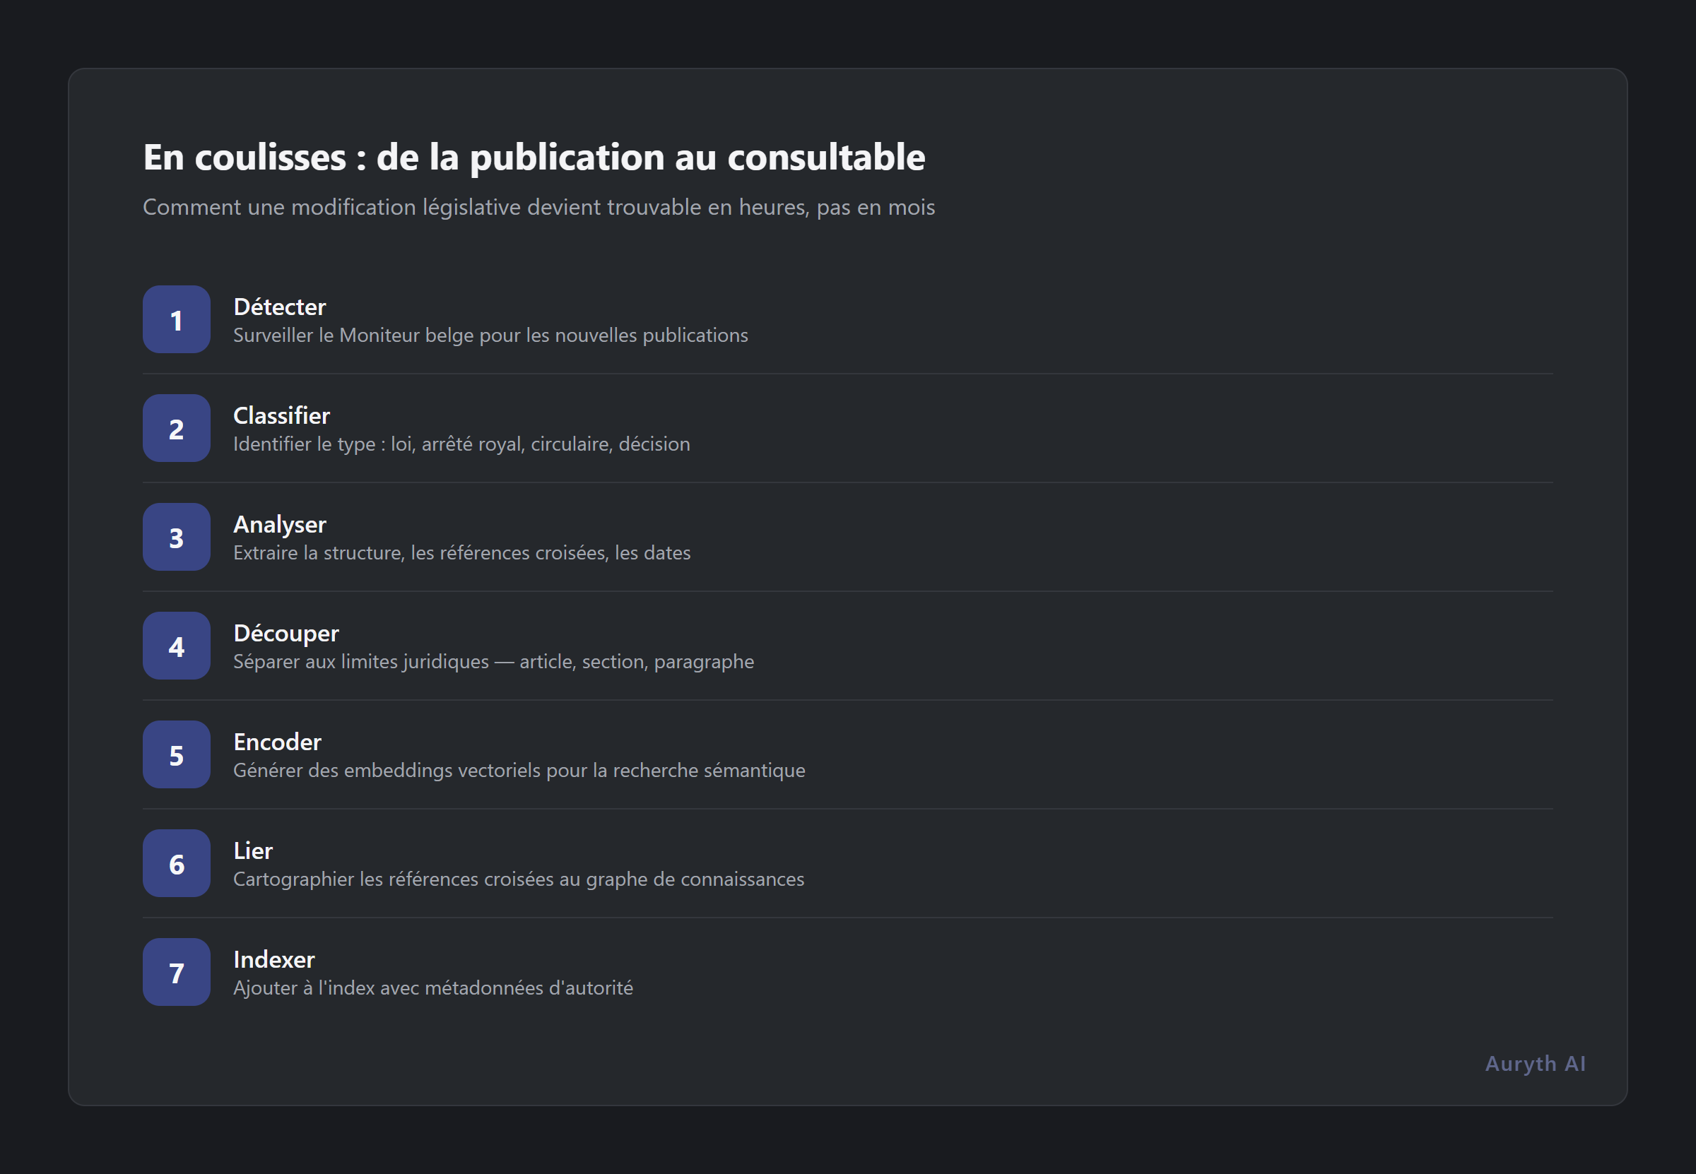Click the numbered badge 2 for Classifier
The image size is (1696, 1174).
(x=176, y=428)
